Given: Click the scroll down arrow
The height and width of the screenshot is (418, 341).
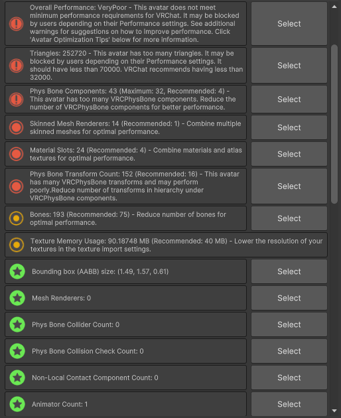Looking at the screenshot, I should click(x=334, y=411).
